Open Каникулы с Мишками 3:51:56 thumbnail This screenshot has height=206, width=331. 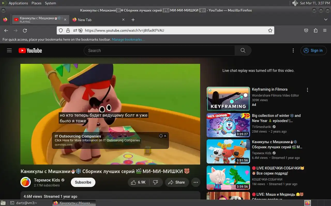point(228,151)
